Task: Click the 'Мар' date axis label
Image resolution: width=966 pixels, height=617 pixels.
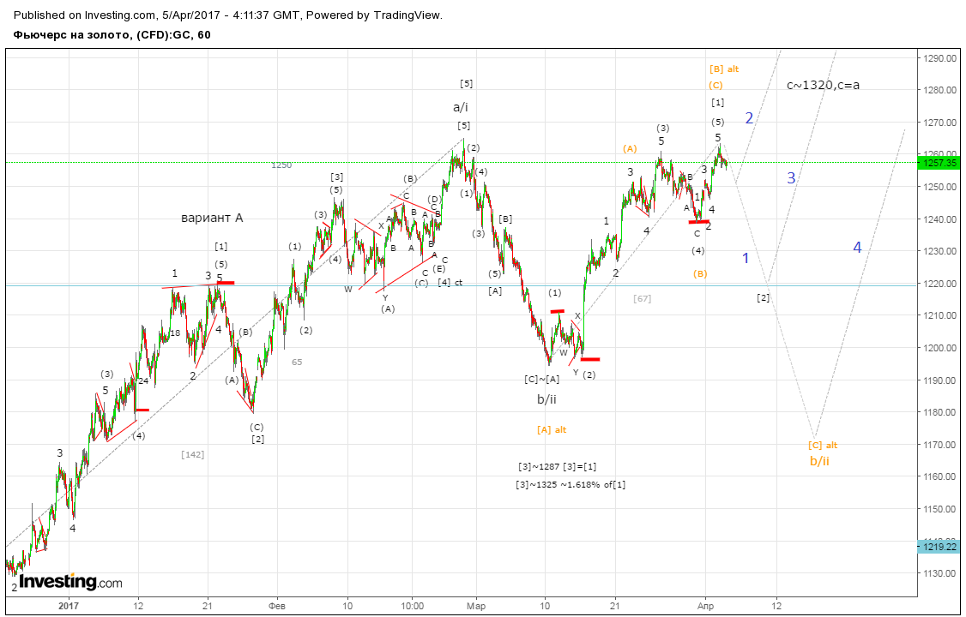Action: [476, 606]
